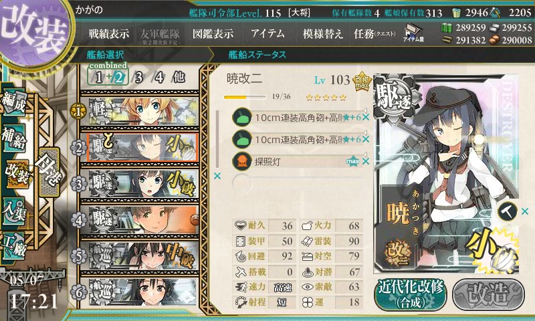Open the 任務(クエスト) menu
Viewport: 535px width, 321px height.
coord(374,33)
